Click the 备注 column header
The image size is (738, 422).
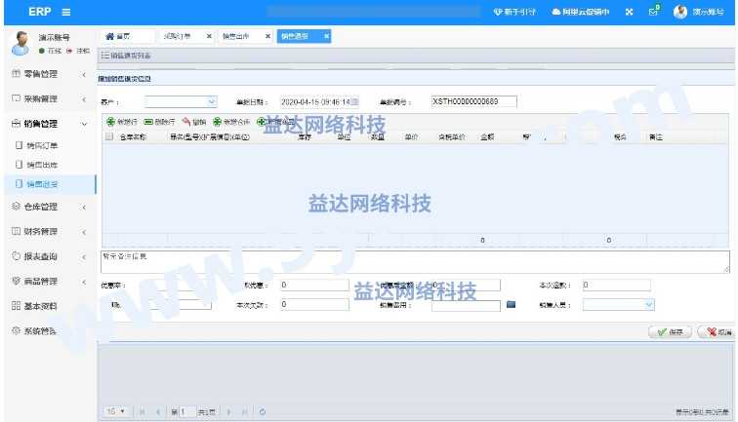coord(656,136)
